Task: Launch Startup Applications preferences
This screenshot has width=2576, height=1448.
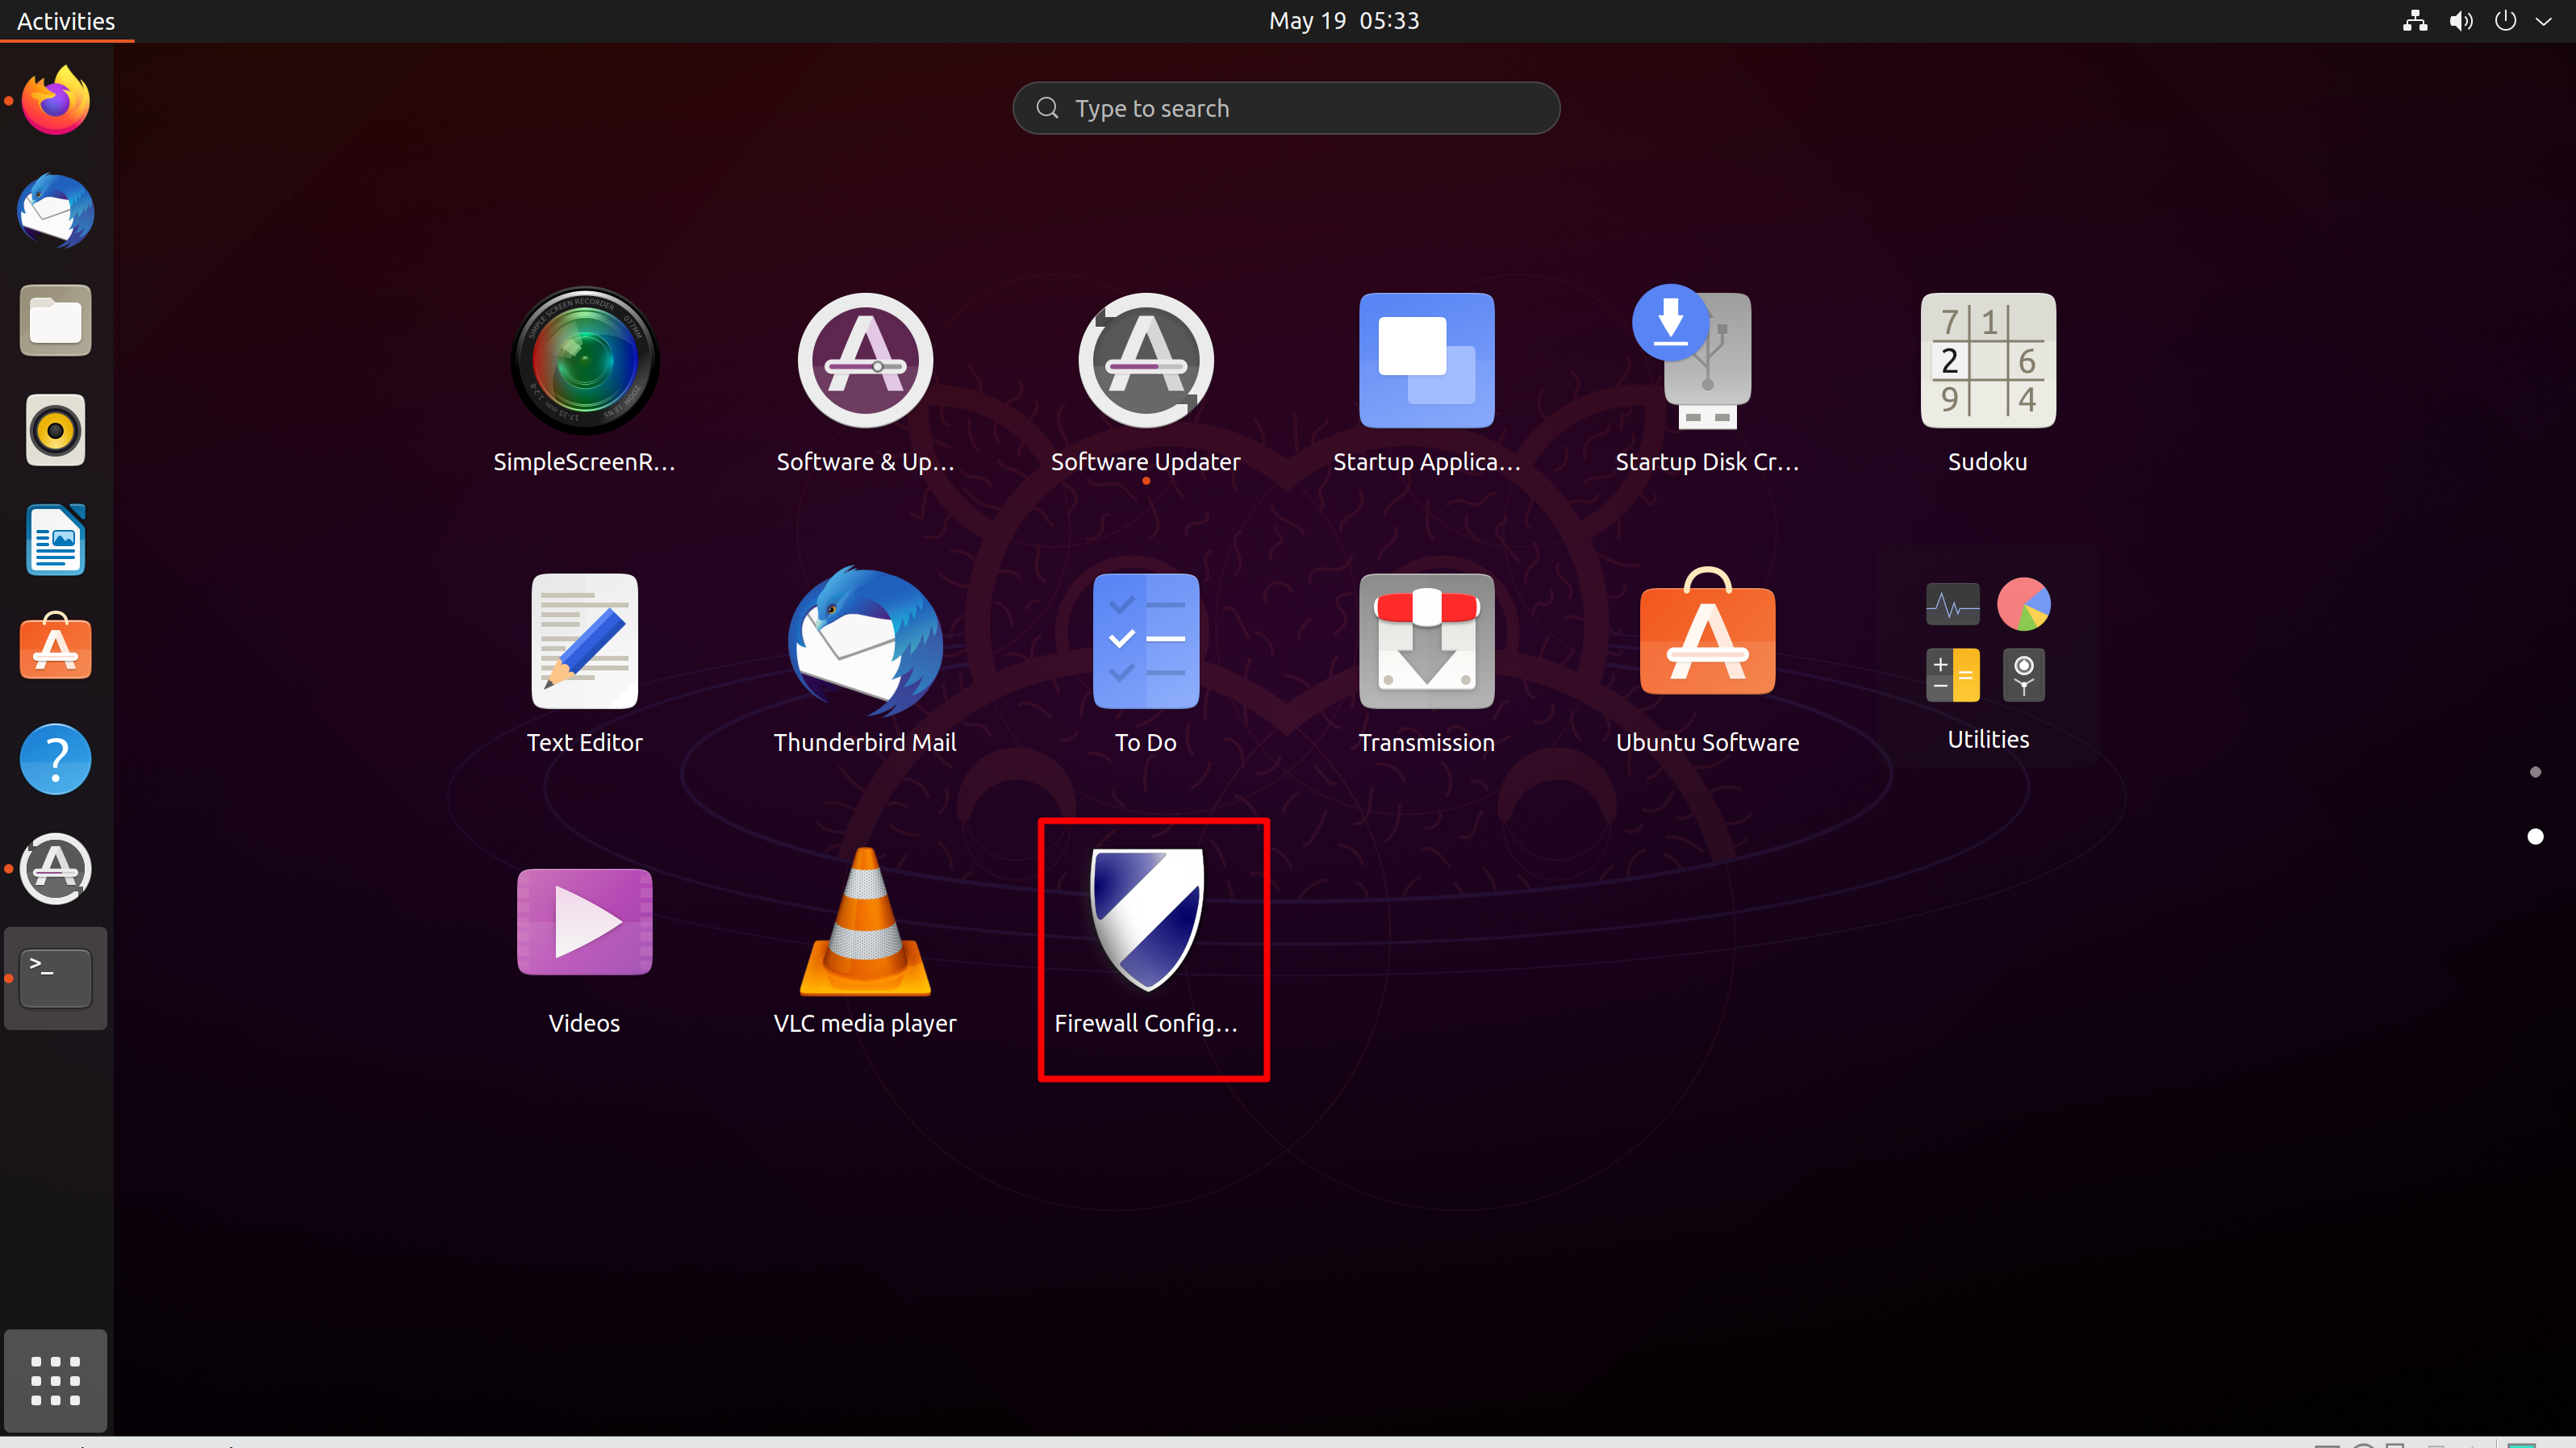Action: click(1426, 361)
